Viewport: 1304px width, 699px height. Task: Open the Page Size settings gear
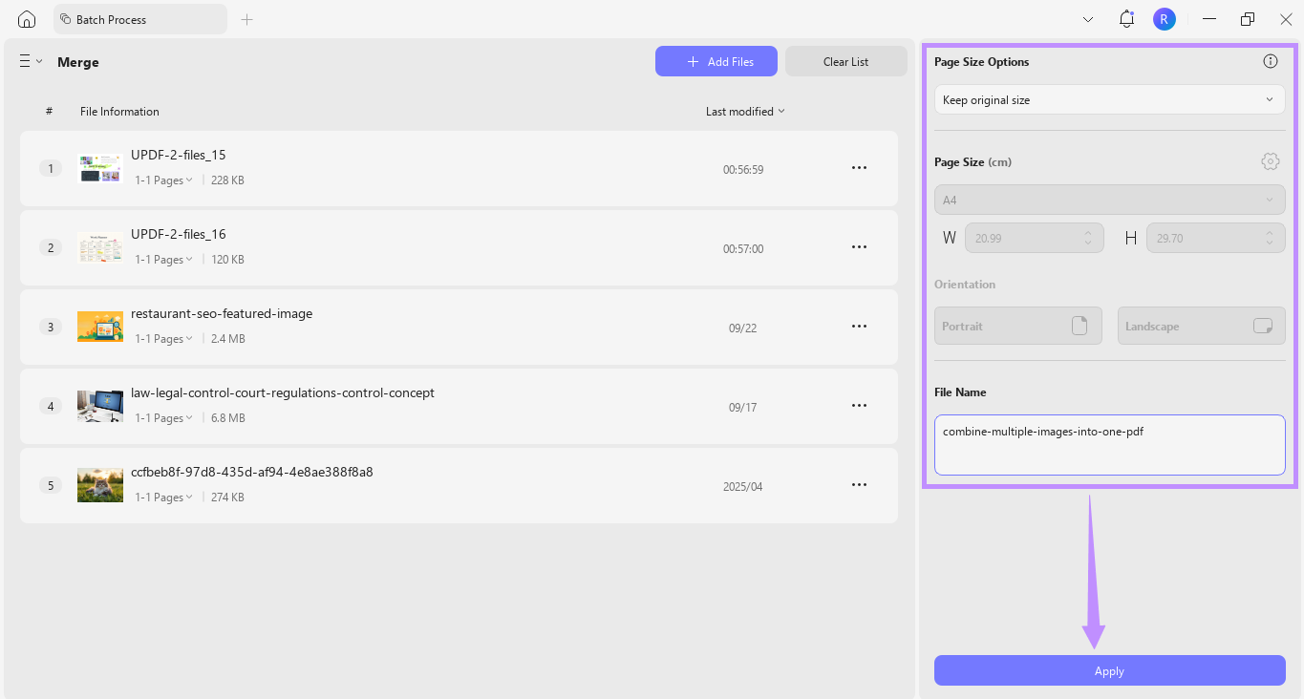1270,160
